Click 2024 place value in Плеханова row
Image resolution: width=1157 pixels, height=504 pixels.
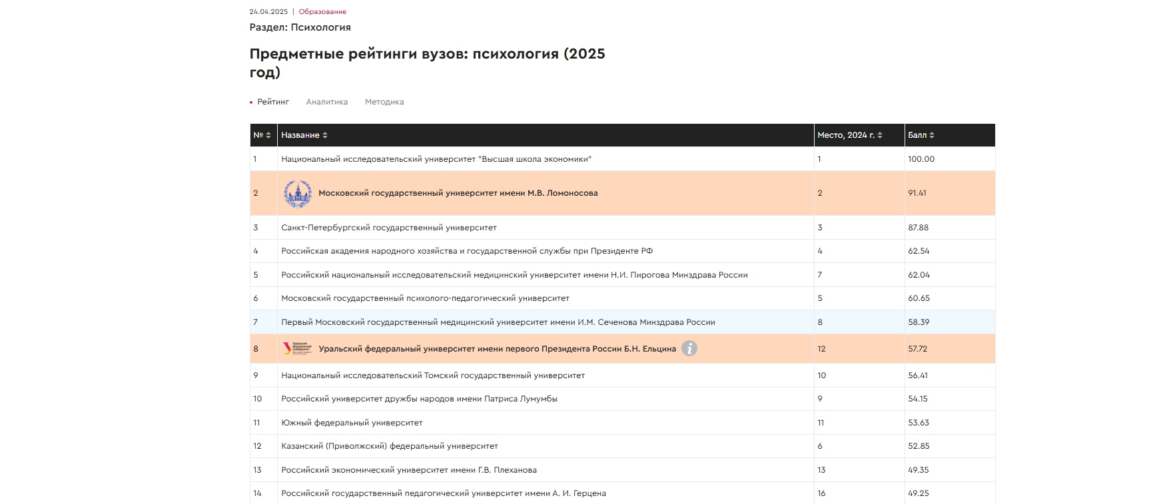coord(821,470)
